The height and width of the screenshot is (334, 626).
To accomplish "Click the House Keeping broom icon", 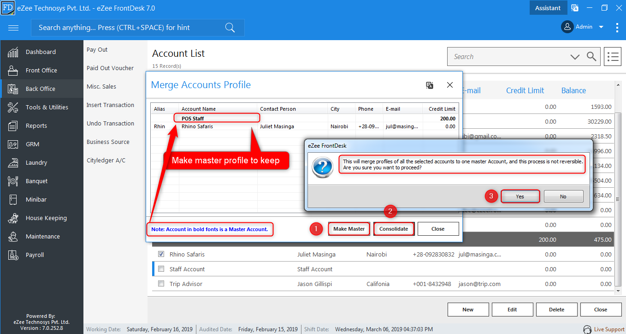I will [x=13, y=218].
